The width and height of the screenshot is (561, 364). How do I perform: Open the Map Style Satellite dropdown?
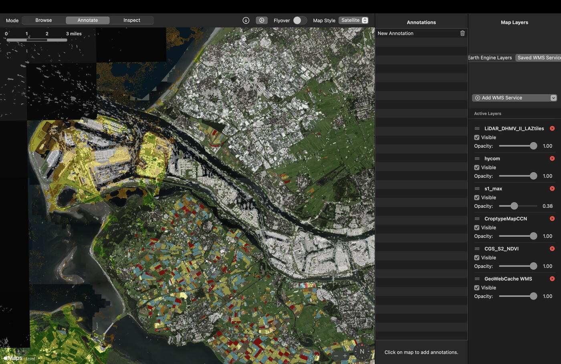[354, 20]
